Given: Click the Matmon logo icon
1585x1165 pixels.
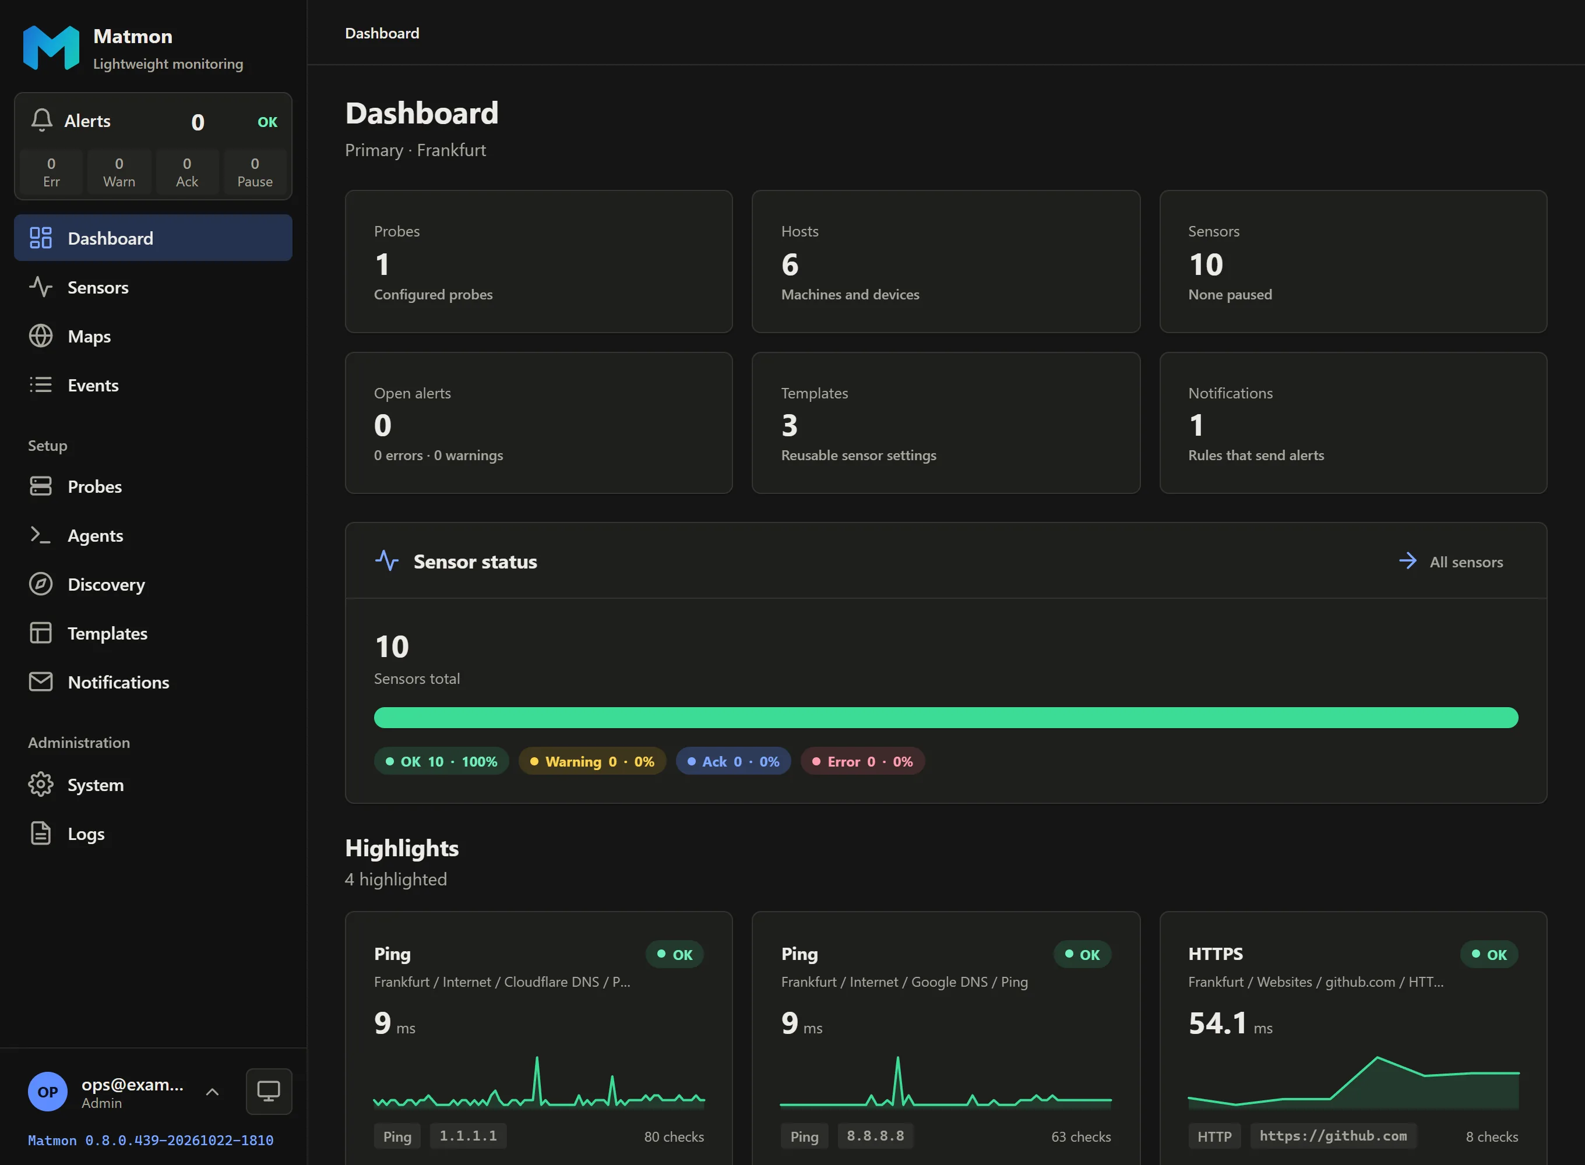Looking at the screenshot, I should click(51, 48).
